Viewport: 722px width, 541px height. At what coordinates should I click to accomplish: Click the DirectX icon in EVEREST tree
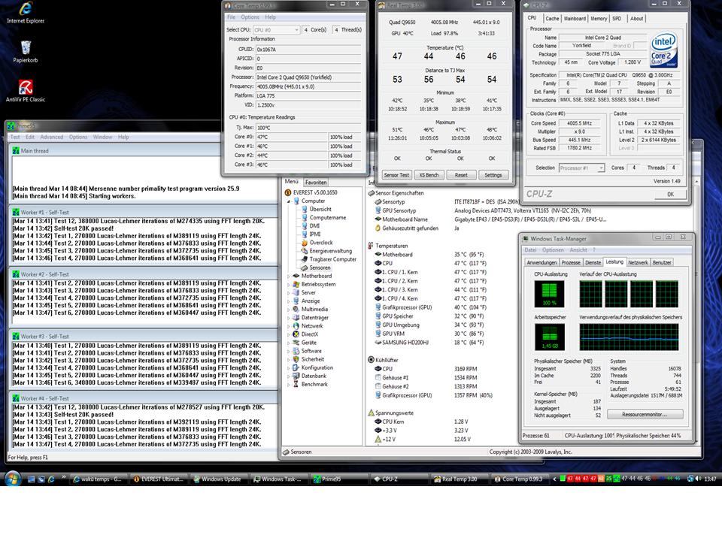pyautogui.click(x=296, y=334)
